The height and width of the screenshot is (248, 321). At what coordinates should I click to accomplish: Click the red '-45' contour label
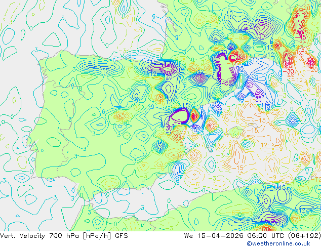pos(300,37)
